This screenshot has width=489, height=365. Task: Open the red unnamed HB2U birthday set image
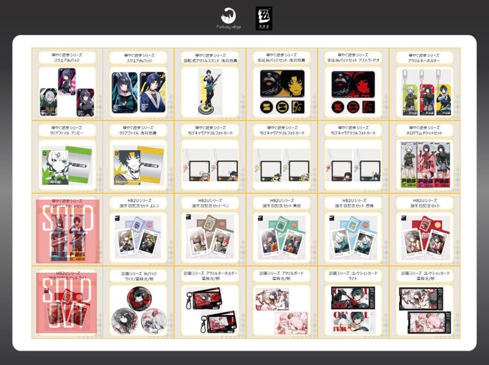pos(425,238)
